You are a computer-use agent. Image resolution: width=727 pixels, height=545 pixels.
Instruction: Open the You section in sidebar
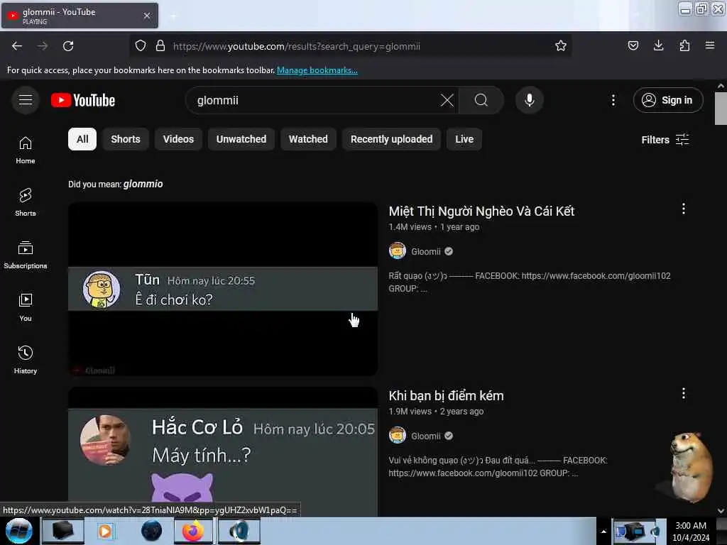26,307
